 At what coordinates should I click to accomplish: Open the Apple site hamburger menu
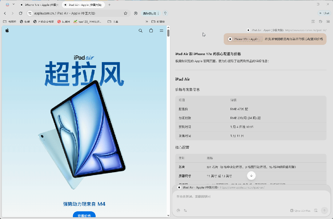(161, 31)
